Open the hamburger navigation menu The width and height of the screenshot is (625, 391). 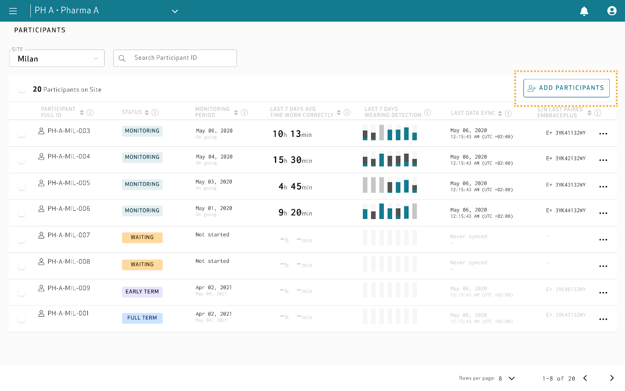(13, 11)
